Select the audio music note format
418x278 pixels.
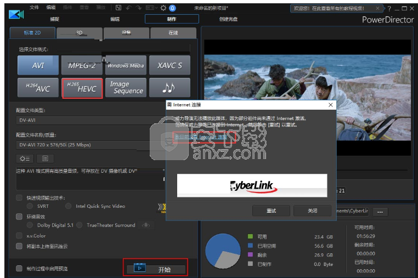170,88
